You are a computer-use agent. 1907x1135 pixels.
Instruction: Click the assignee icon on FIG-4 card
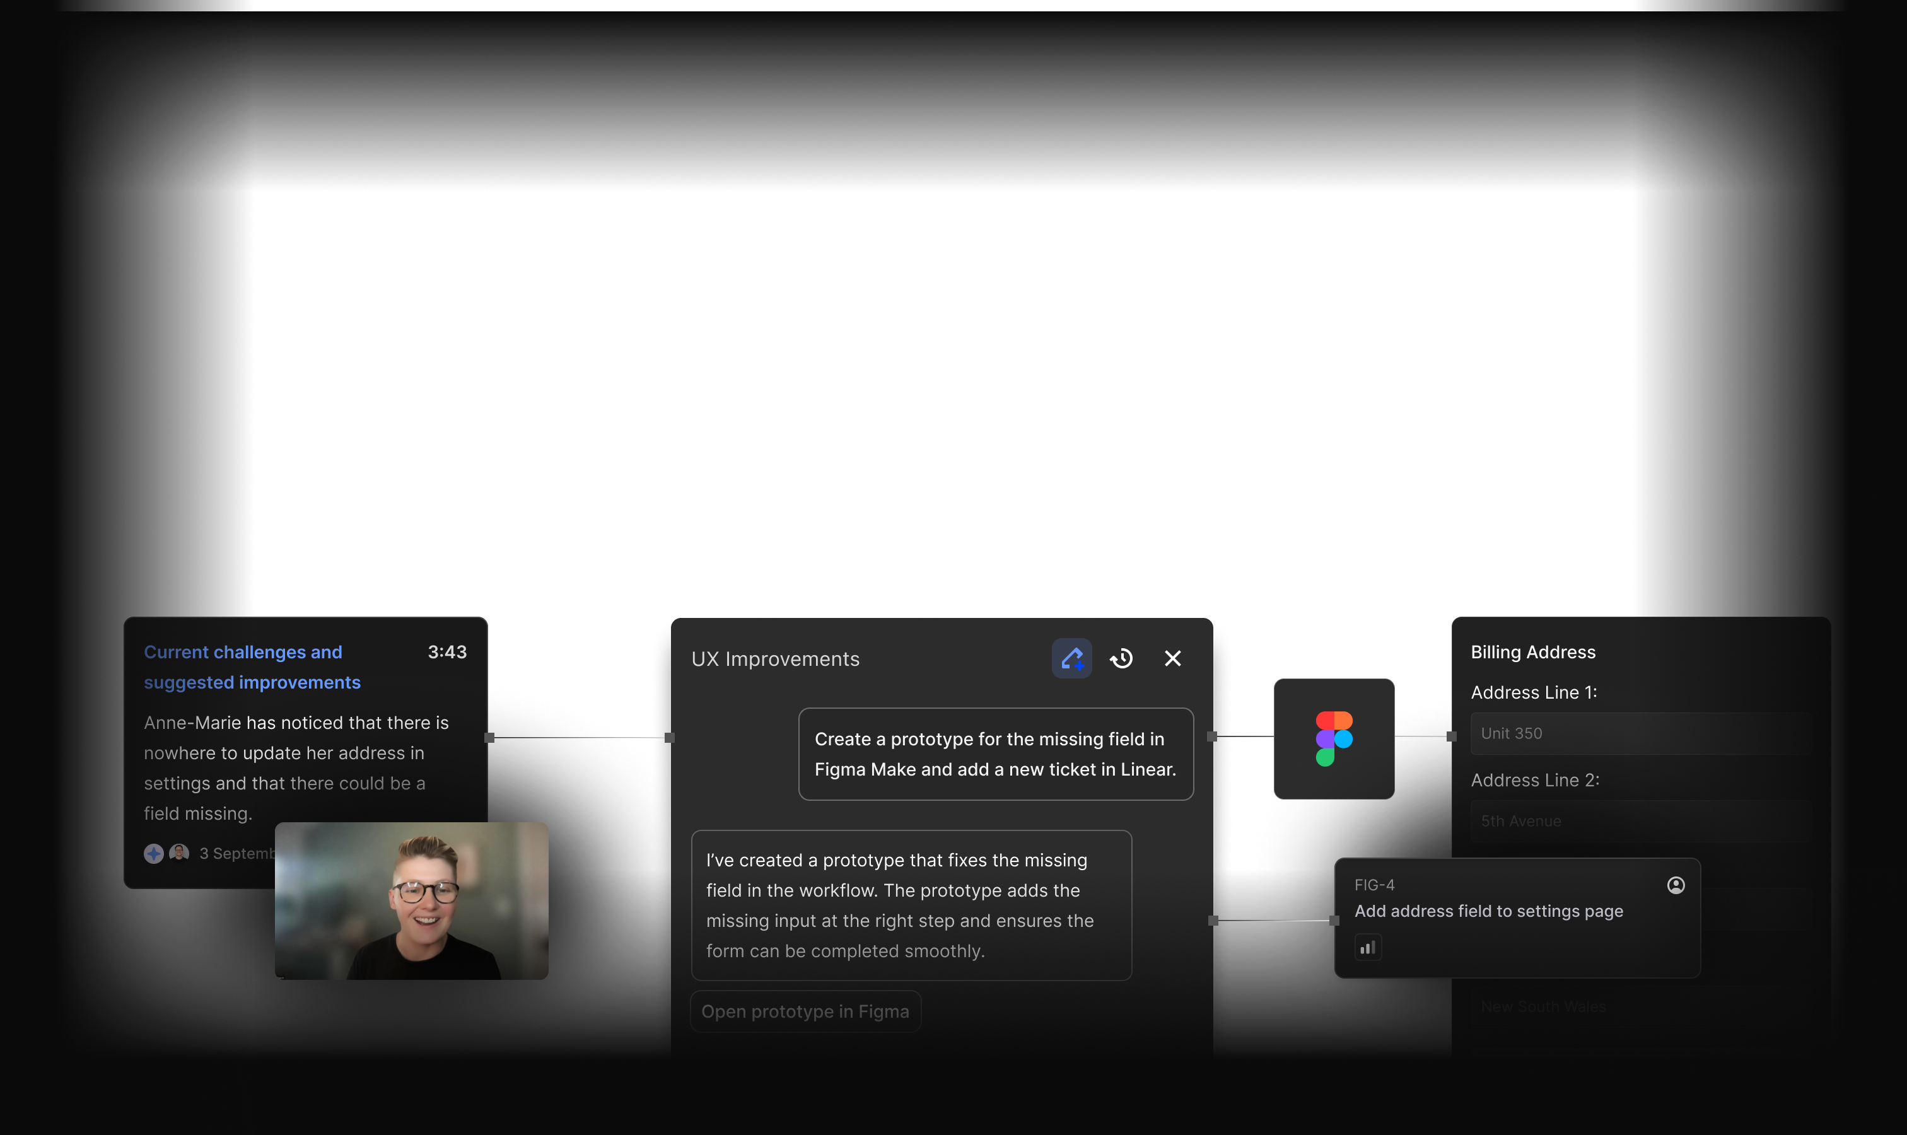1675,885
